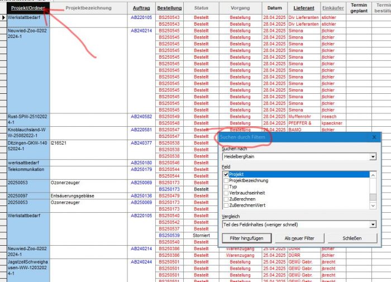
Task: Tick the Verbrauchseinheit checkbox
Action: (x=226, y=193)
